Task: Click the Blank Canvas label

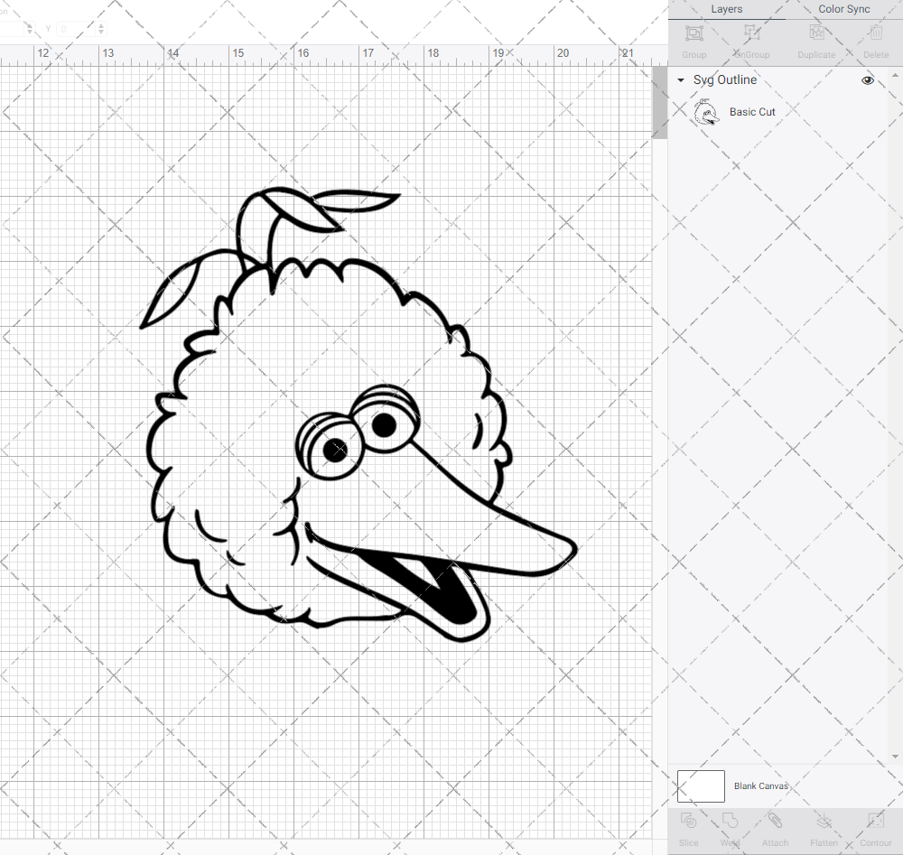Action: pyautogui.click(x=761, y=785)
